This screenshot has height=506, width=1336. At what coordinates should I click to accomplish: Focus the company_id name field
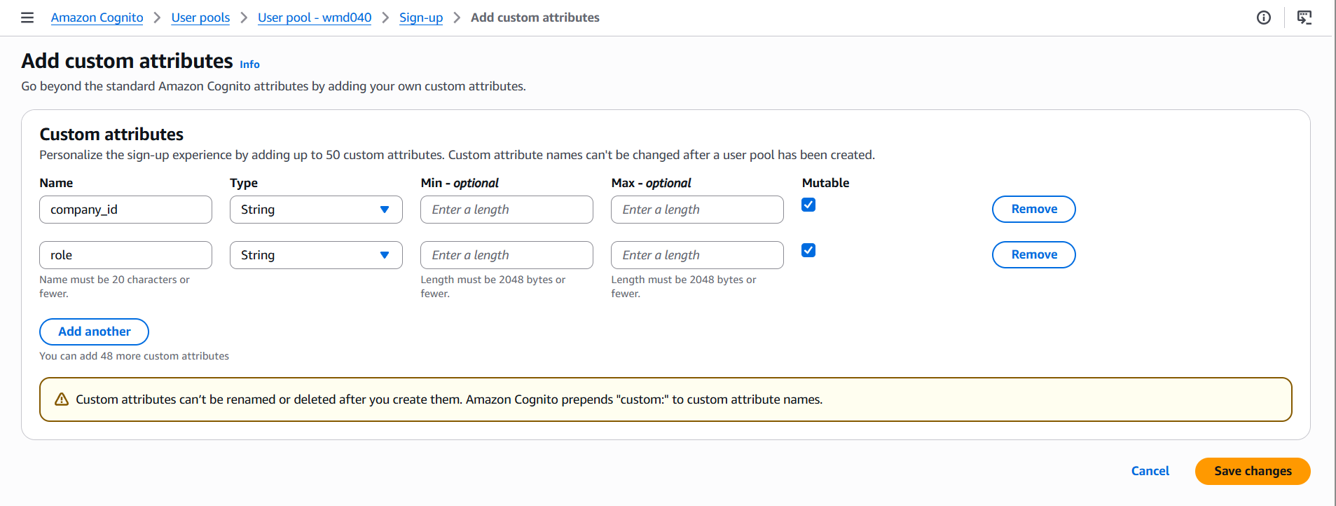point(125,210)
